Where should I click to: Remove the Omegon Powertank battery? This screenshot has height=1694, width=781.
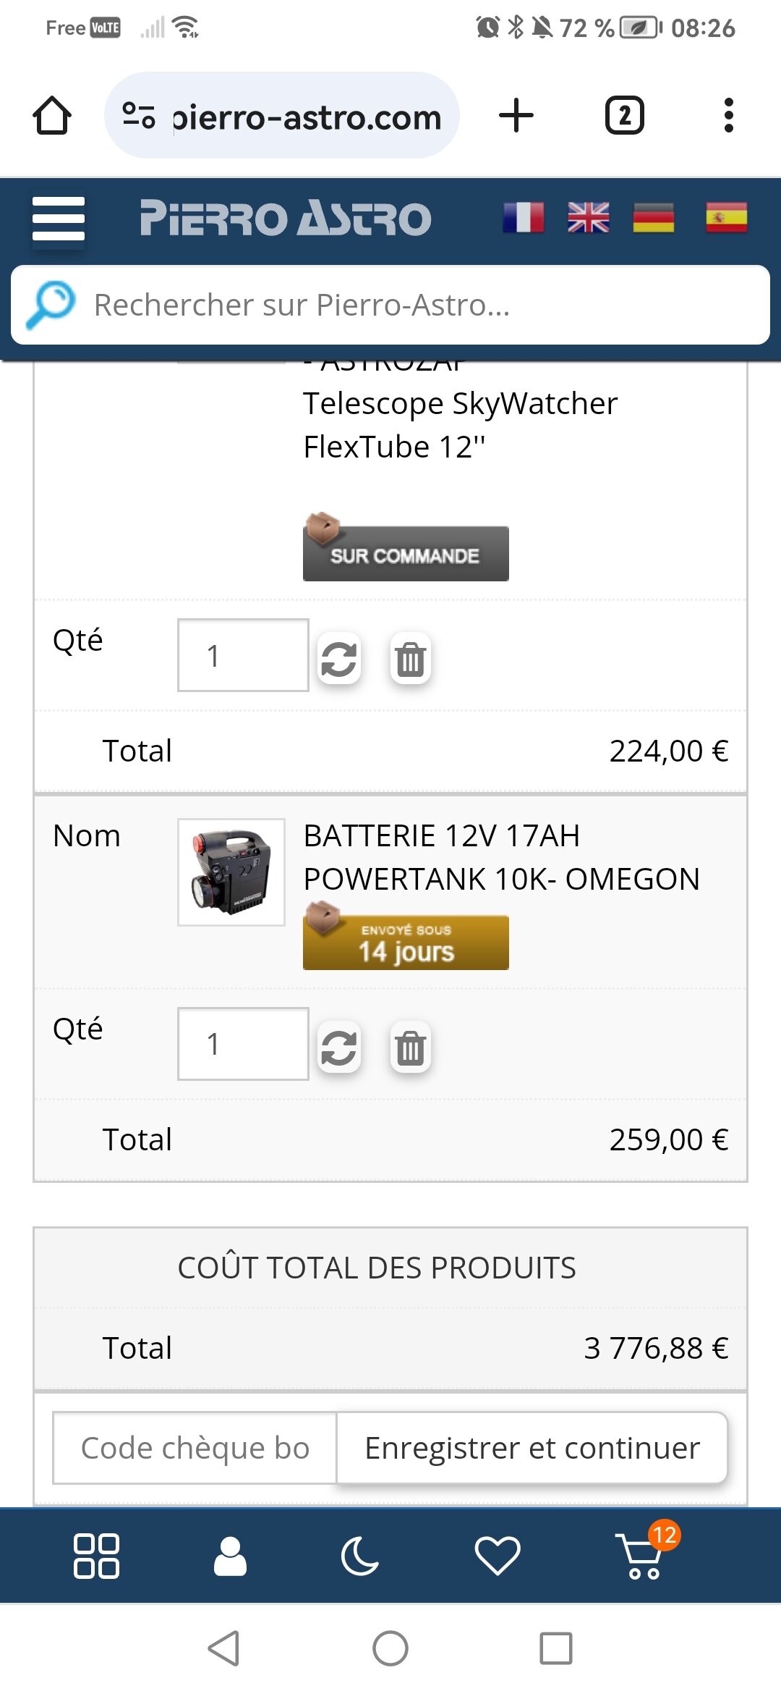[x=411, y=1048]
